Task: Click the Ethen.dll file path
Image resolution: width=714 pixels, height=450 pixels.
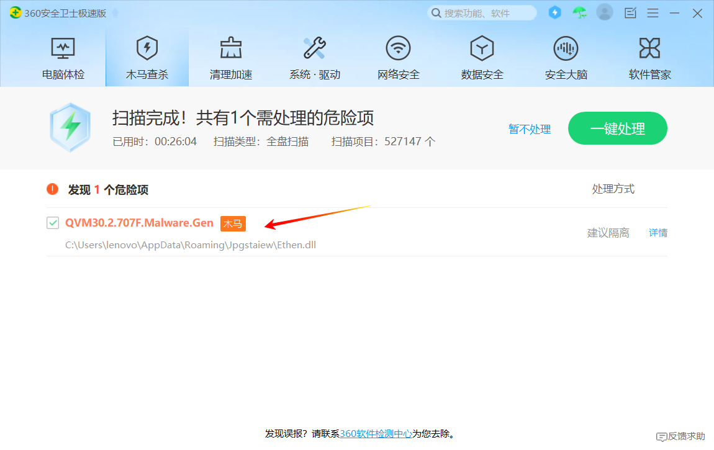Action: [x=191, y=245]
